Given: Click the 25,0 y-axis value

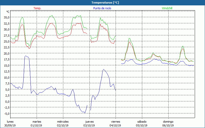Looking at the screenshot, I should [7, 41].
